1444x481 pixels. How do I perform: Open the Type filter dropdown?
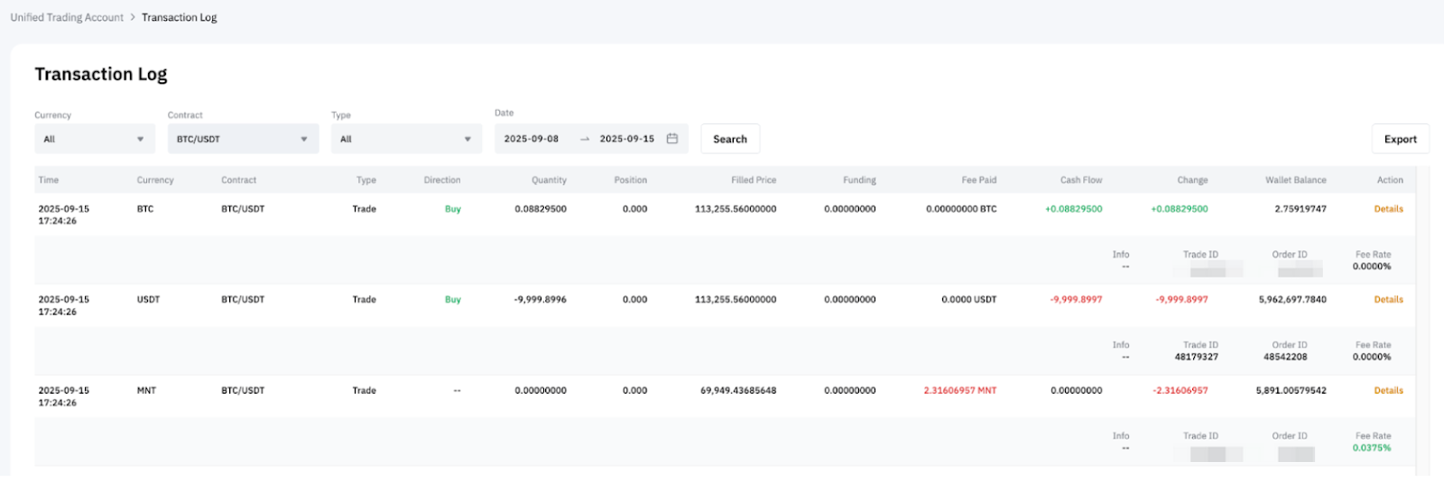[406, 139]
